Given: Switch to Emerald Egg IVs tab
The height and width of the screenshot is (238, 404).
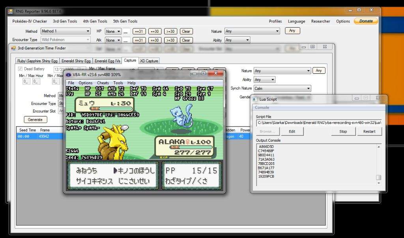Looking at the screenshot, I should pyautogui.click(x=107, y=61).
